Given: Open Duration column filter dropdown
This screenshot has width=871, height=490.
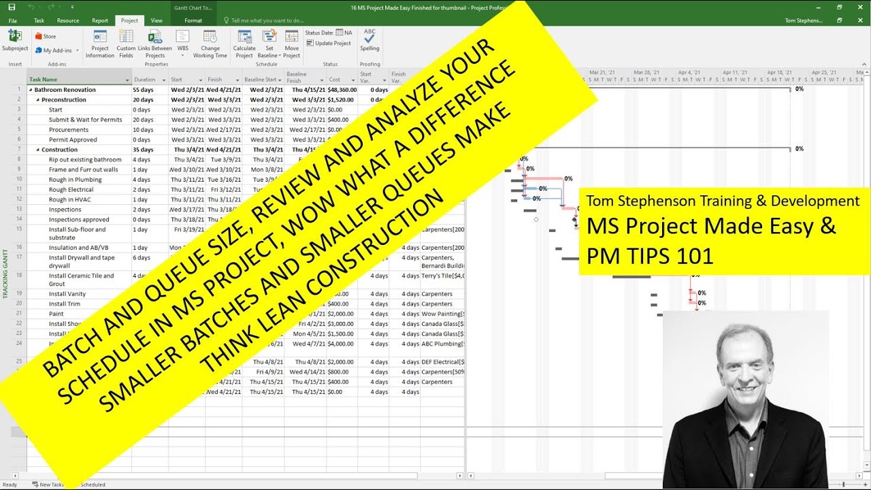Looking at the screenshot, I should tap(164, 80).
